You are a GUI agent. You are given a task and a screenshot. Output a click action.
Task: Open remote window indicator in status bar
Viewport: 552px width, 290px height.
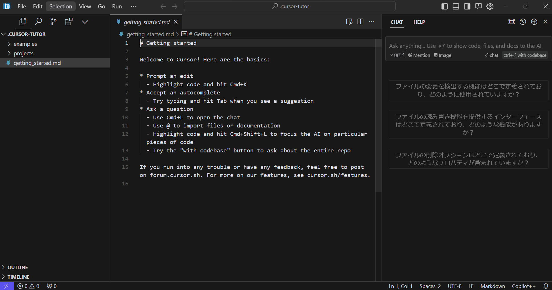(7, 286)
